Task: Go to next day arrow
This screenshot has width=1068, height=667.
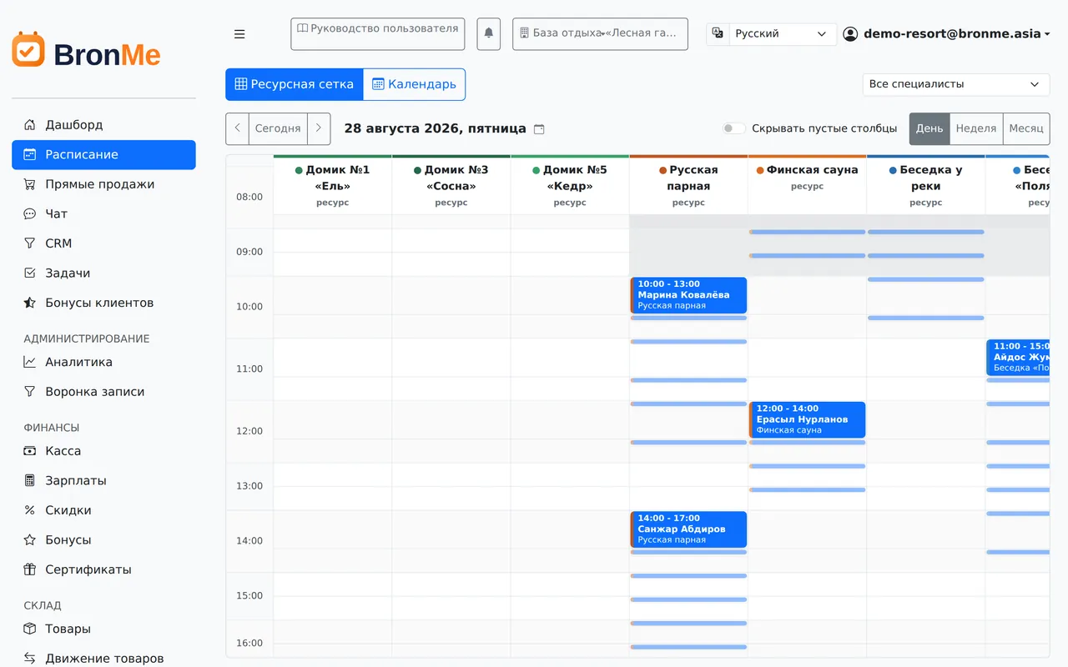Action: (x=319, y=128)
